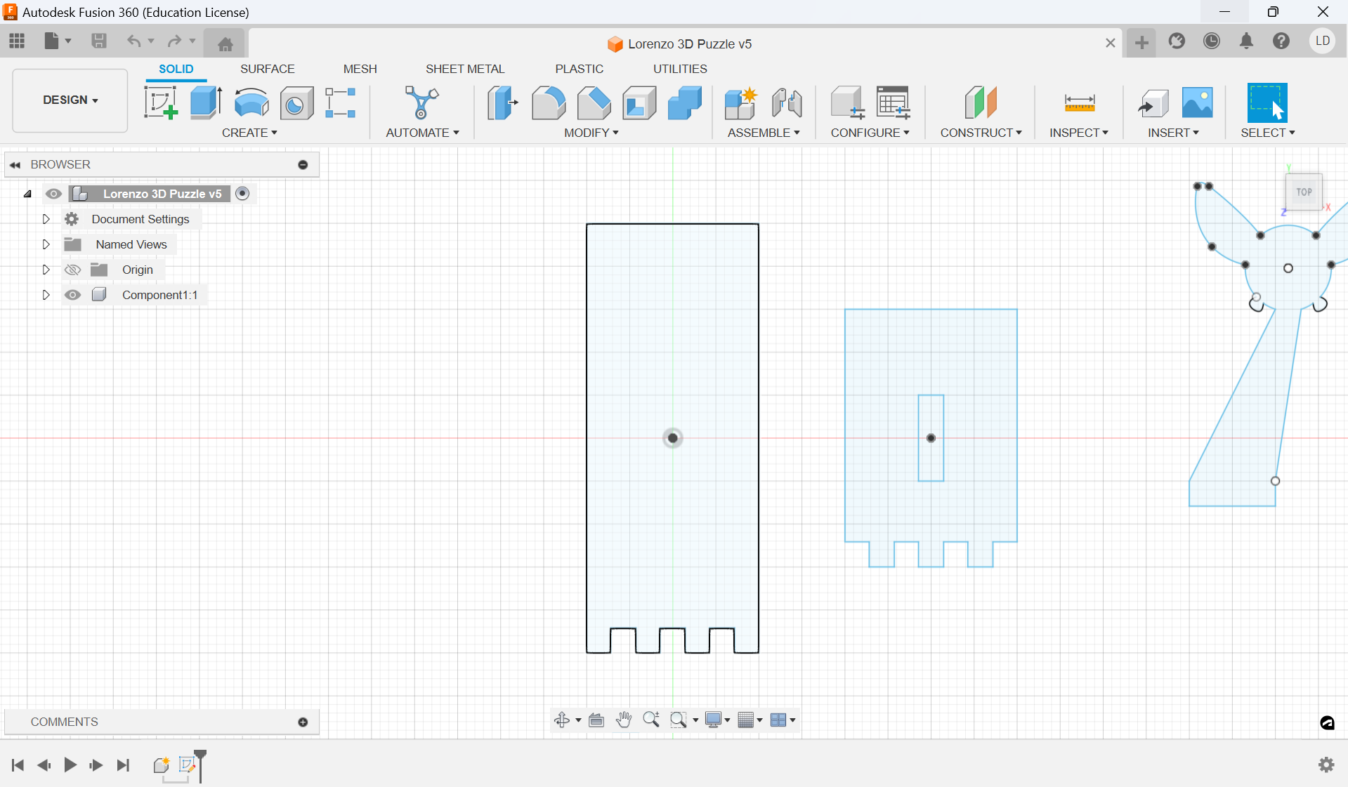Click the Construct plane icon
This screenshot has height=787, width=1348.
981,103
